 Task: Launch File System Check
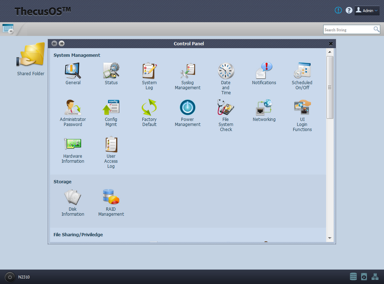pos(226,108)
